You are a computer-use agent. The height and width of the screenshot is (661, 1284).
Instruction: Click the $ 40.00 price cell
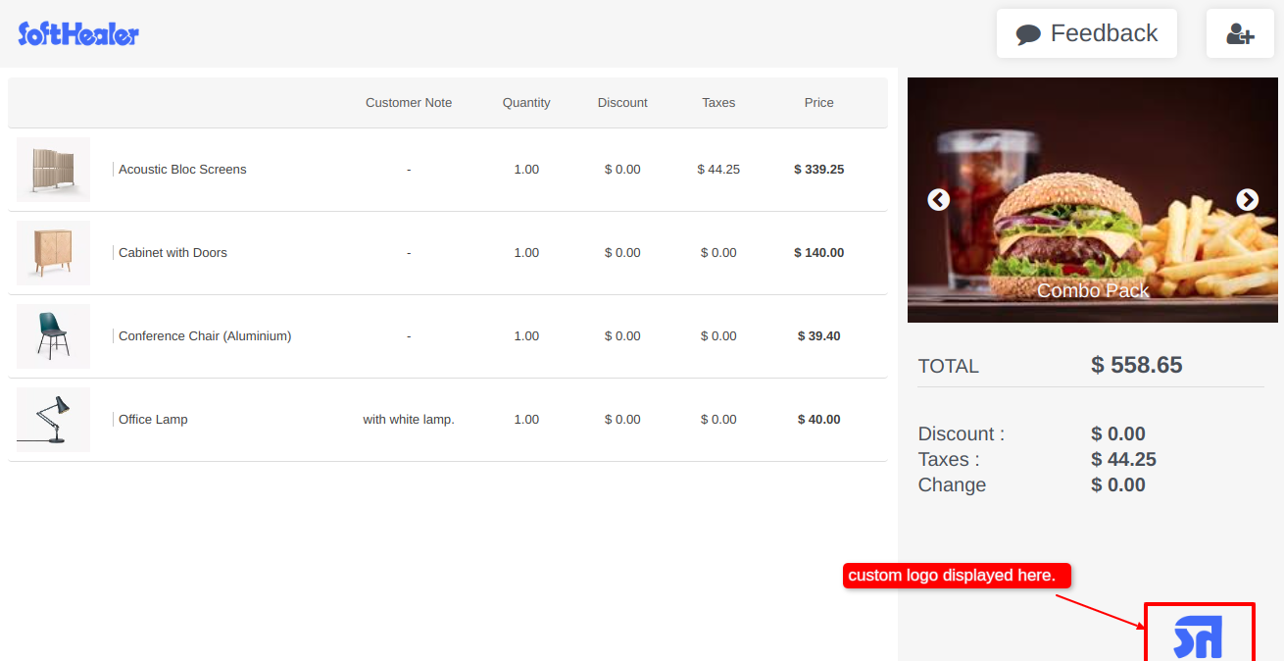(819, 420)
